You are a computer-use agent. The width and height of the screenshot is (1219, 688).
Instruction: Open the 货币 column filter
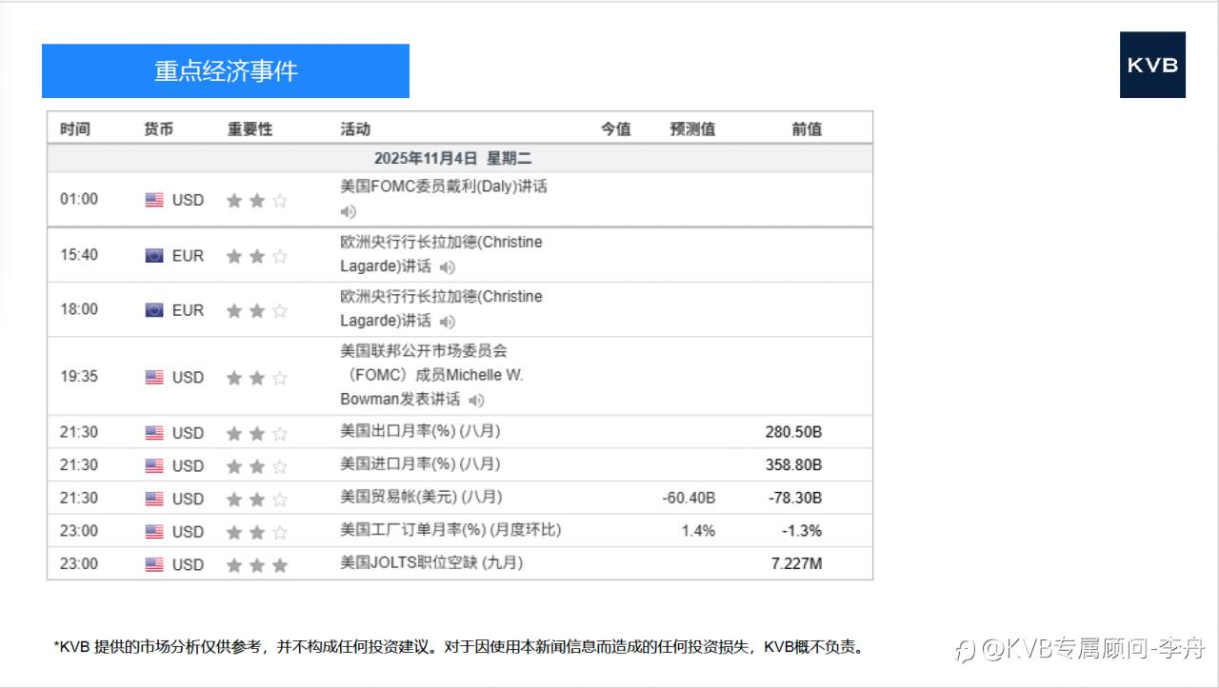coord(157,127)
